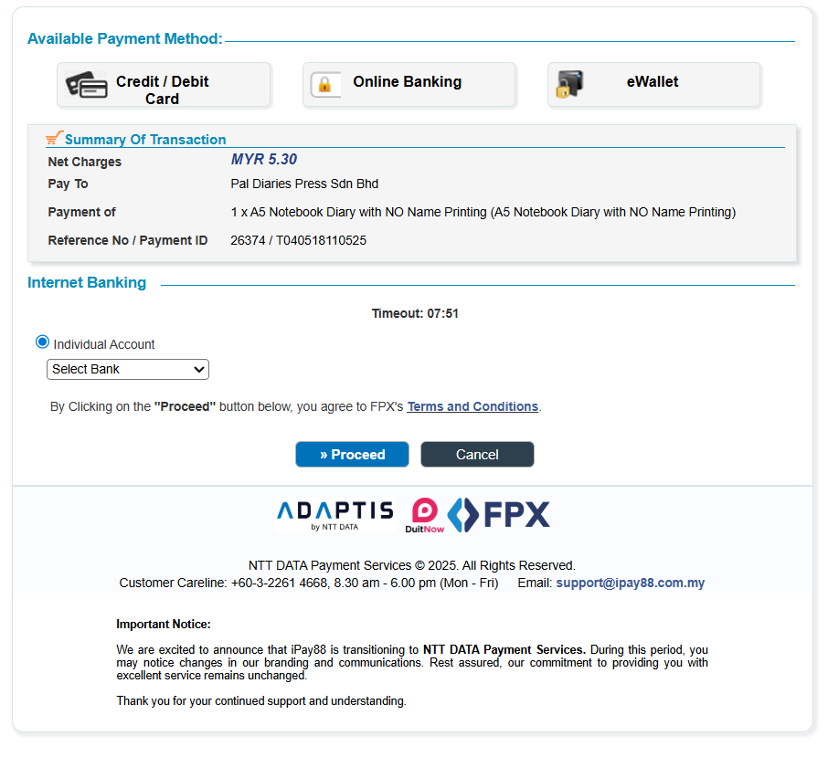828x757 pixels.
Task: Click the Select Bank dropdown arrow
Action: click(198, 369)
